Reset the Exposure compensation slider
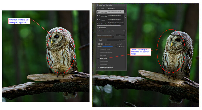Screen dimensions: 202x110 [124, 37]
